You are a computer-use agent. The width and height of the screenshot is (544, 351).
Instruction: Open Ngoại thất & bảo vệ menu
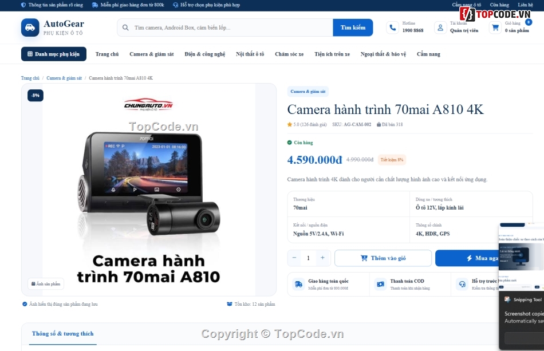[x=383, y=54]
